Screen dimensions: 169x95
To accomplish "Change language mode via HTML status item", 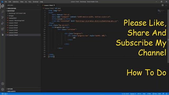I will [x=149, y=94].
